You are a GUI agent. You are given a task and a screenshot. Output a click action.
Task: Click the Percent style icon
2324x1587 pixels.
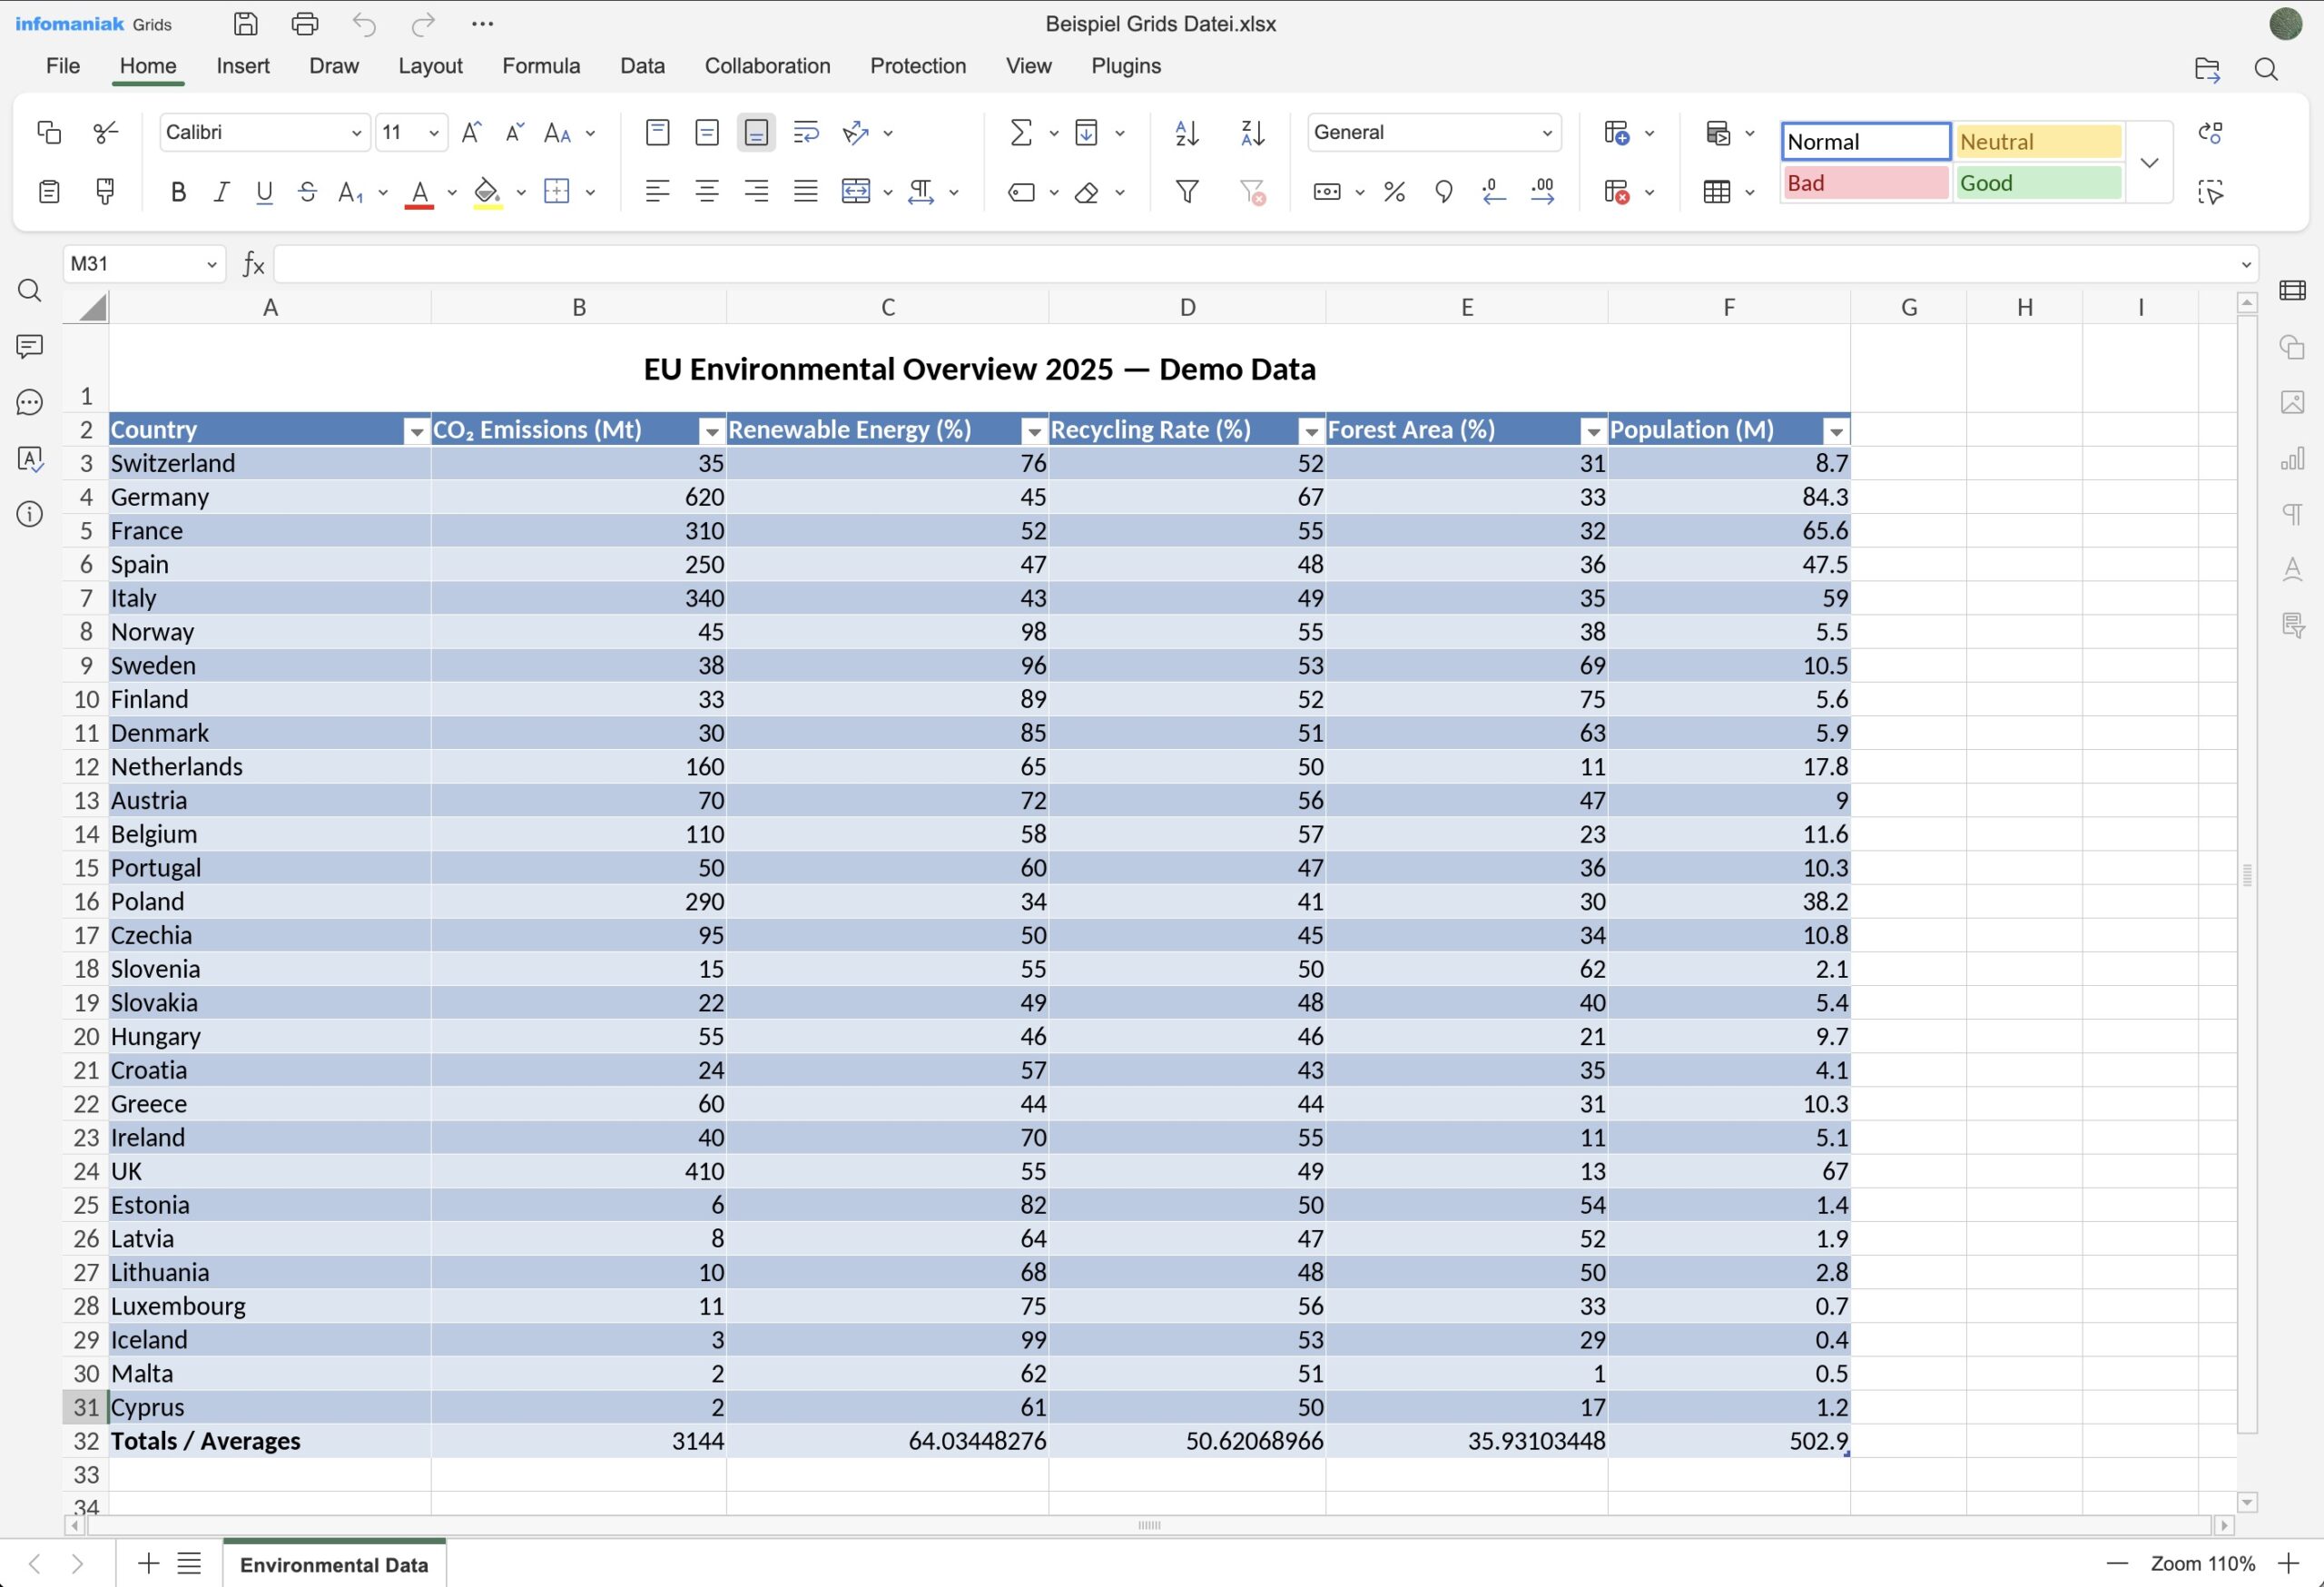[1394, 192]
